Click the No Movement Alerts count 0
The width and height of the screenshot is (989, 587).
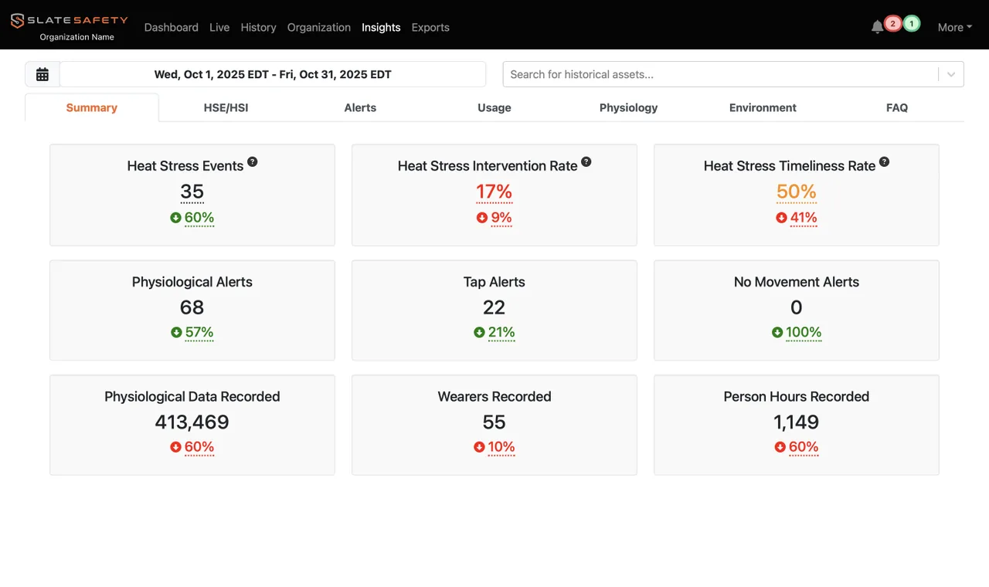click(x=797, y=307)
